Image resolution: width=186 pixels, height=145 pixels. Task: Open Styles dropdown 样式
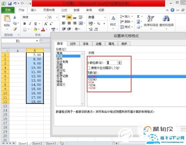tap(113, 22)
